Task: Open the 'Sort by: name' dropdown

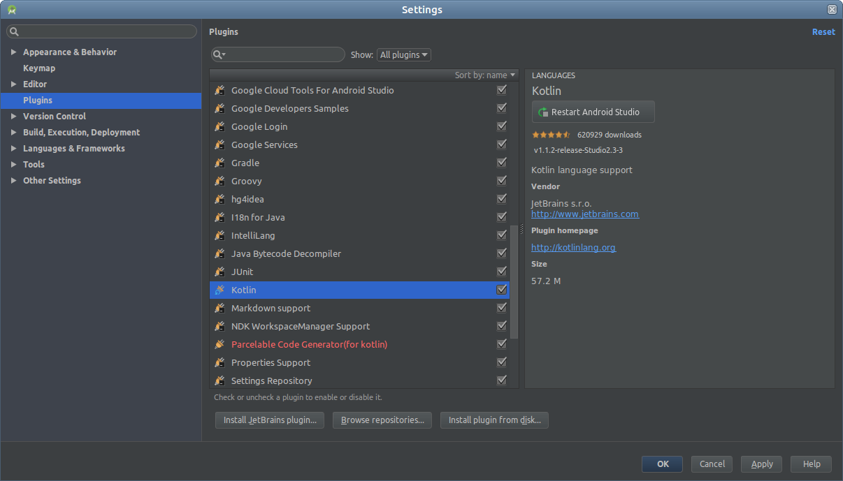Action: [484, 75]
